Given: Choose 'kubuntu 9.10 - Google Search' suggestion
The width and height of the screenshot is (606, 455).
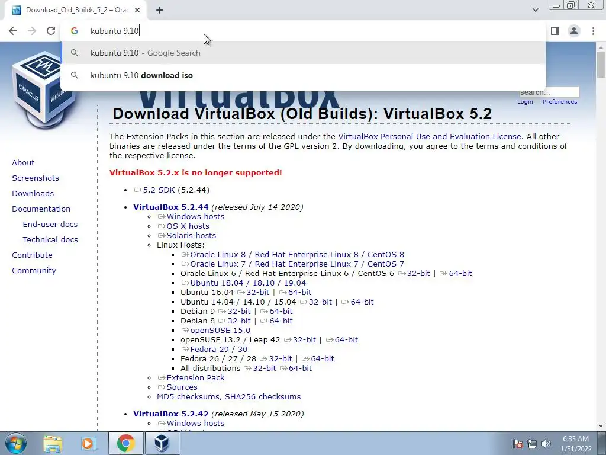Looking at the screenshot, I should click(x=303, y=53).
